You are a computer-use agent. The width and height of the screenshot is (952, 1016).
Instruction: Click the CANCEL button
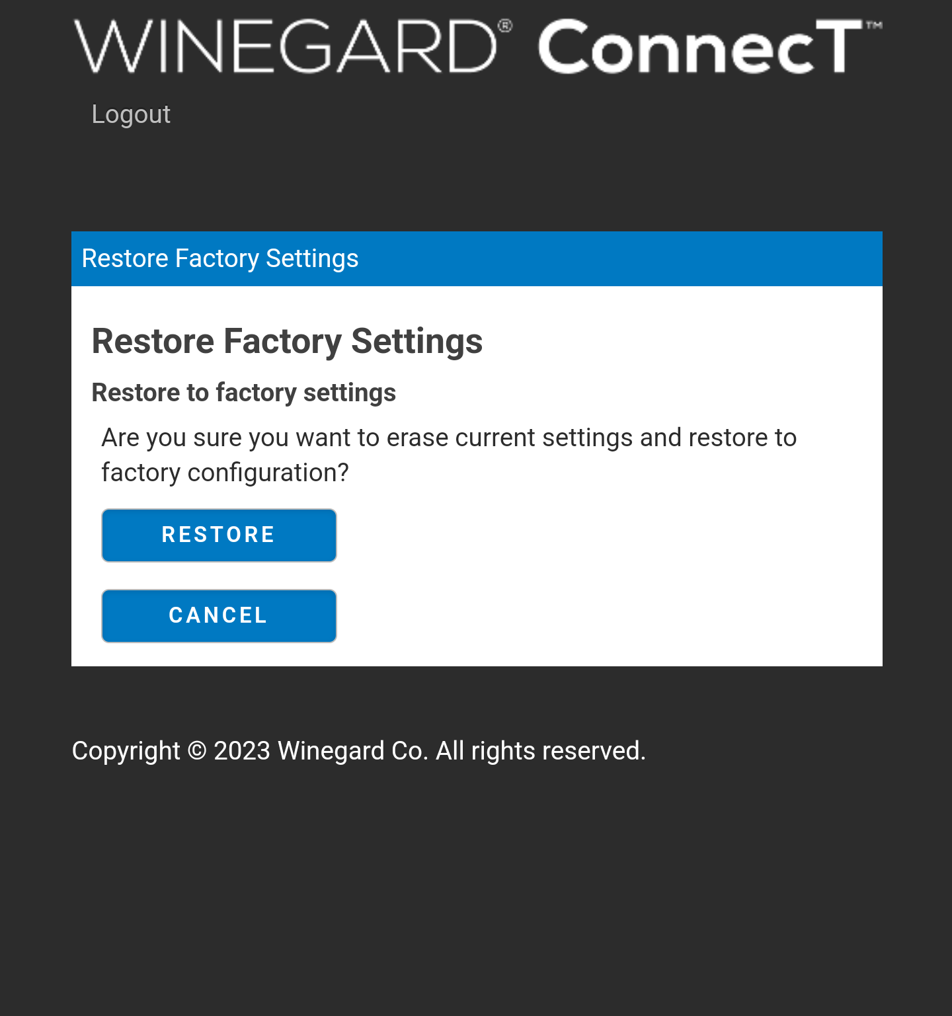(219, 615)
